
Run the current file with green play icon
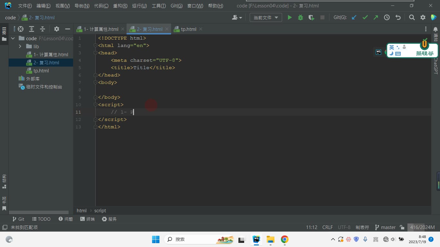click(x=290, y=18)
